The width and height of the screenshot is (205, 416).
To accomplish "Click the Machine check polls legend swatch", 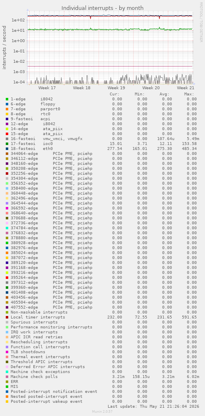I will 7,376.
